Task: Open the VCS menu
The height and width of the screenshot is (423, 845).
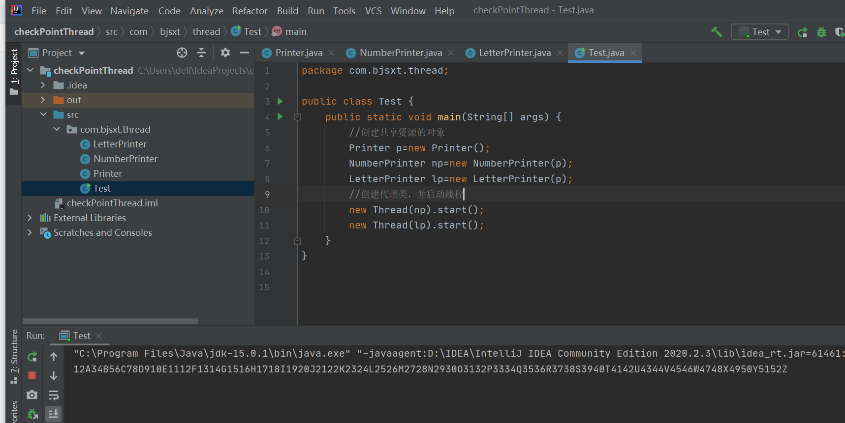Action: pyautogui.click(x=374, y=11)
